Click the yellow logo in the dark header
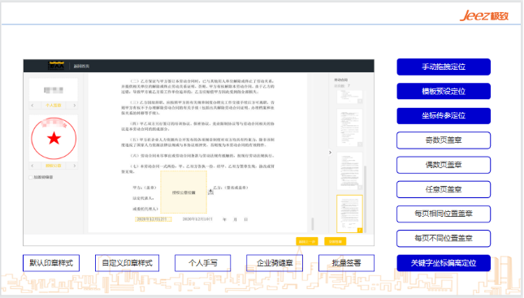This screenshot has width=524, height=298. [x=56, y=66]
